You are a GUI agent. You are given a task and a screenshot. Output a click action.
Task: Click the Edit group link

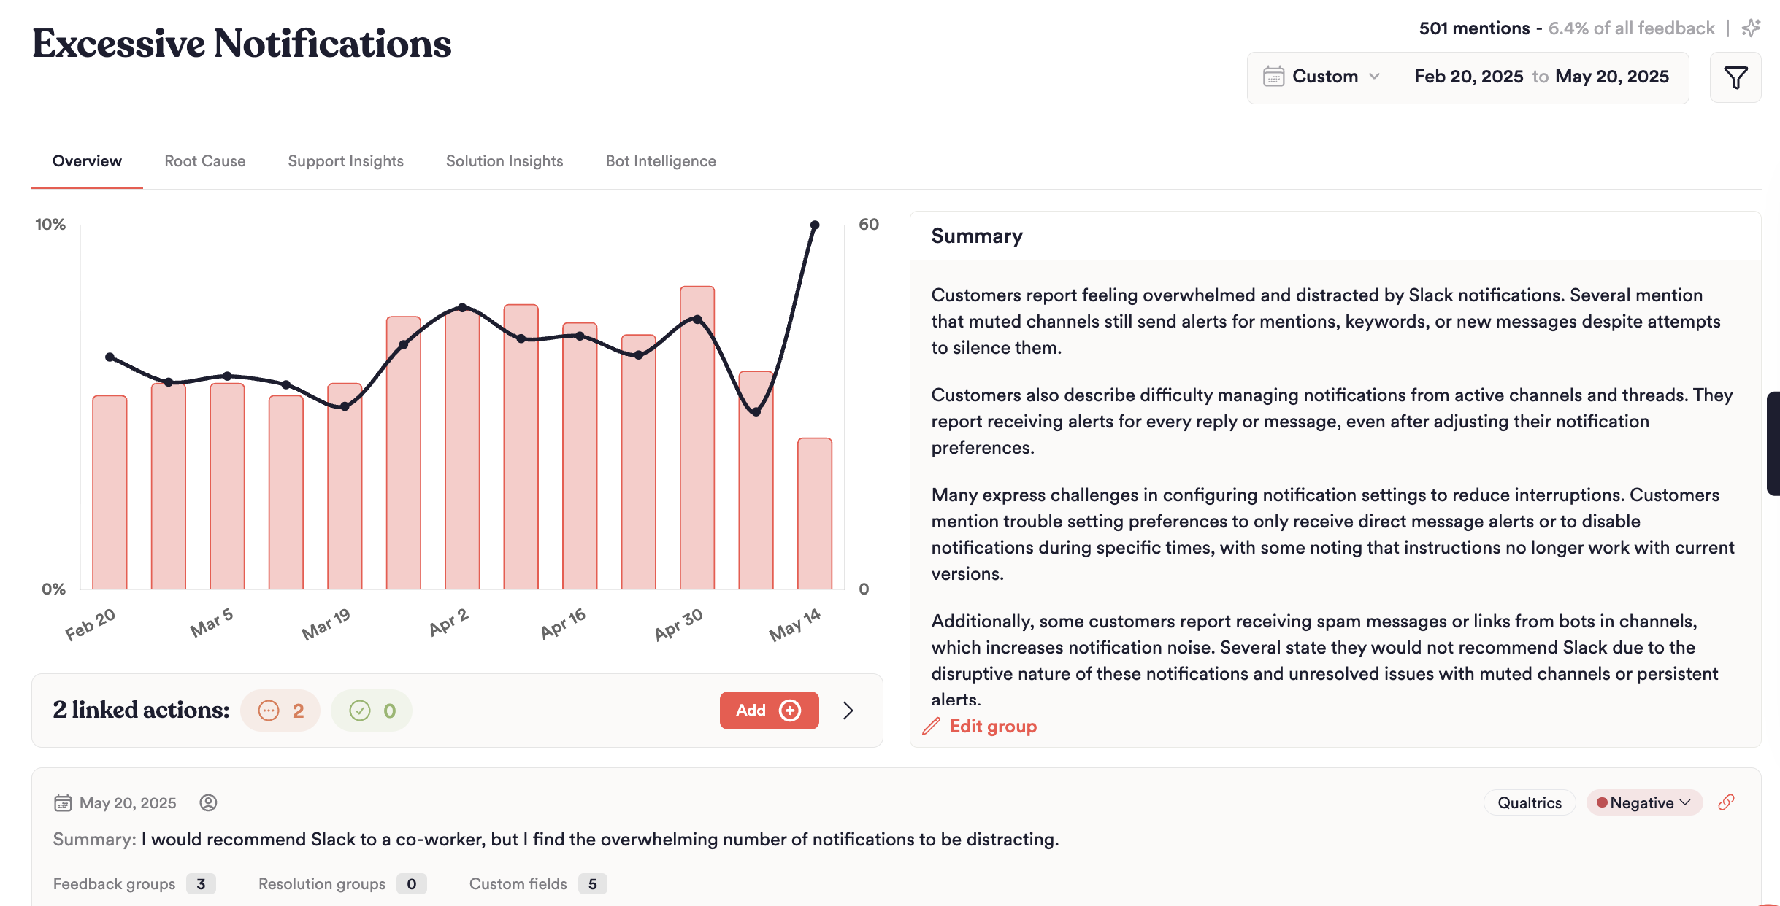992,727
